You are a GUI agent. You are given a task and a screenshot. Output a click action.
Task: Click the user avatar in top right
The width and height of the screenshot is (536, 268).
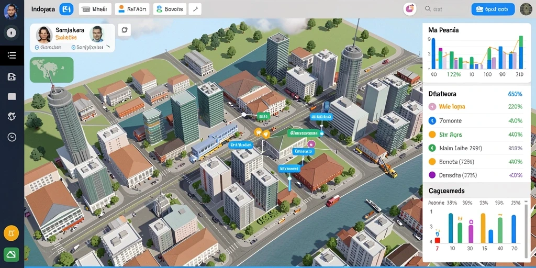tap(526, 9)
